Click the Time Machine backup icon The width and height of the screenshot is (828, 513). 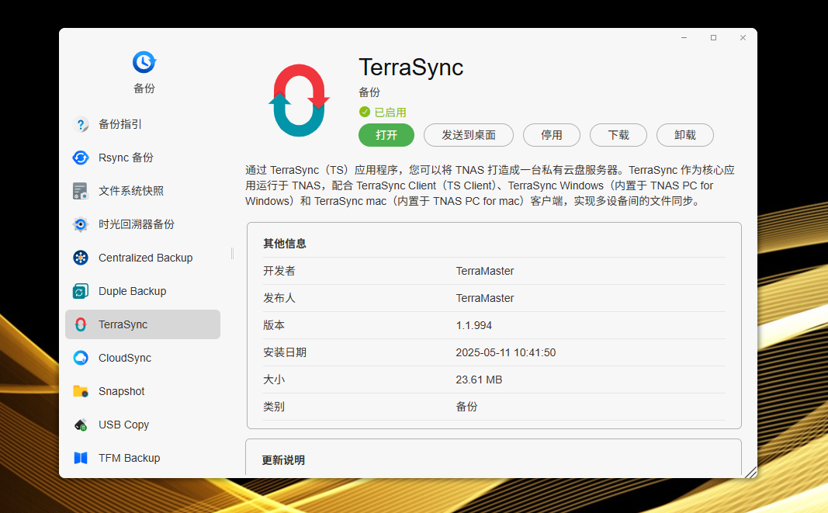81,224
